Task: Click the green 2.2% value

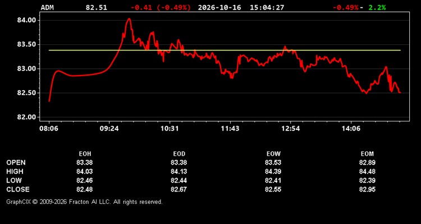Action: [x=377, y=7]
